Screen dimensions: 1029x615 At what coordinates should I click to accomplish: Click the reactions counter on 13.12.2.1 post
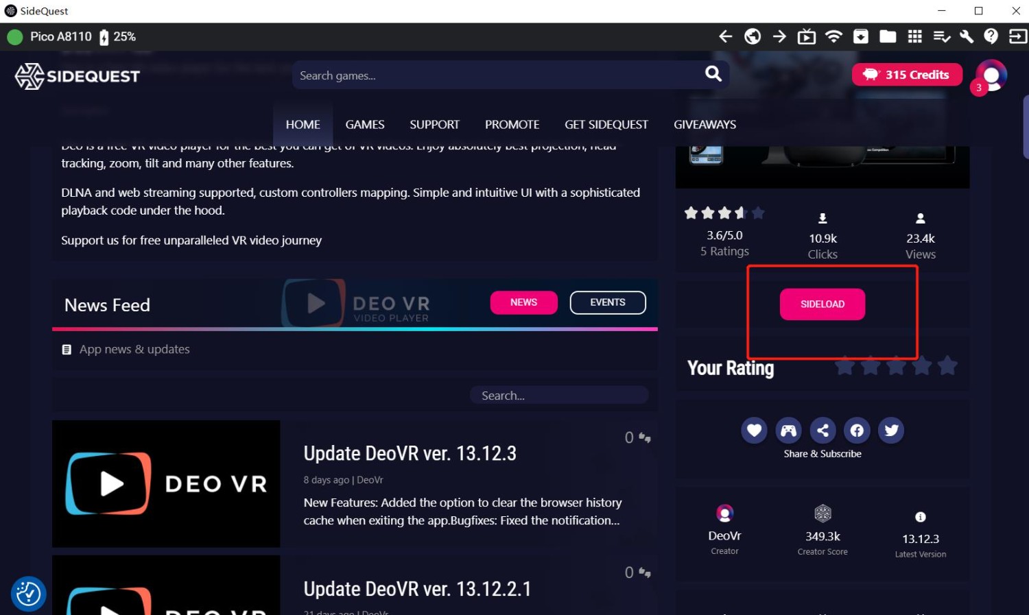point(637,572)
